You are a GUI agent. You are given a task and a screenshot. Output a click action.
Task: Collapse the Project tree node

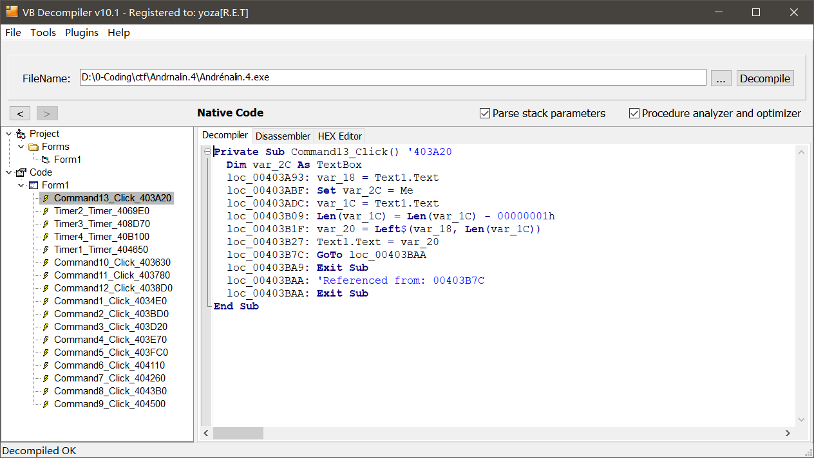8,134
